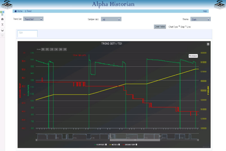Image resolution: width=226 pixels, height=151 pixels.
Task: Switch to the TS1 tab
Action: (x=27, y=34)
